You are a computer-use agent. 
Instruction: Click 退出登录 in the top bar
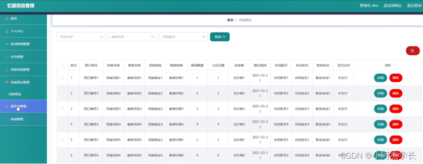click(414, 6)
